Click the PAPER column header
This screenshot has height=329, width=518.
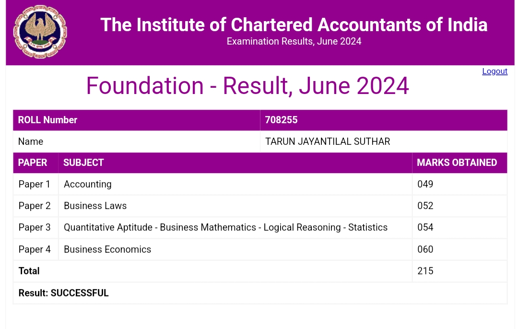click(x=33, y=163)
